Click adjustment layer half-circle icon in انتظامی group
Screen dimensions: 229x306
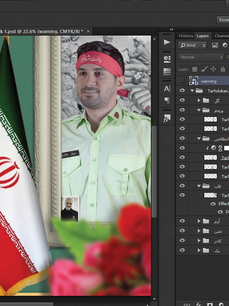click(214, 148)
